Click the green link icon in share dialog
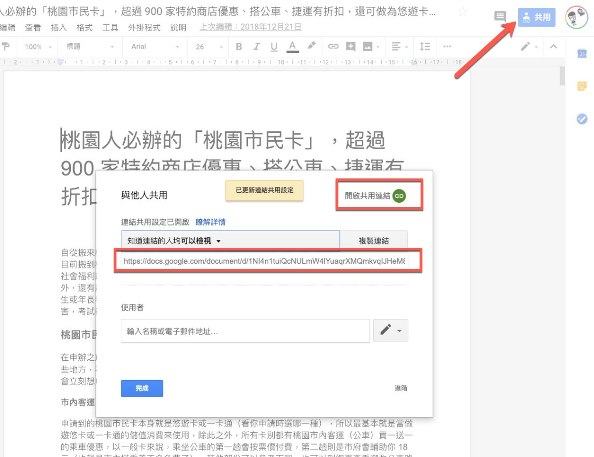The image size is (594, 457). pyautogui.click(x=399, y=196)
